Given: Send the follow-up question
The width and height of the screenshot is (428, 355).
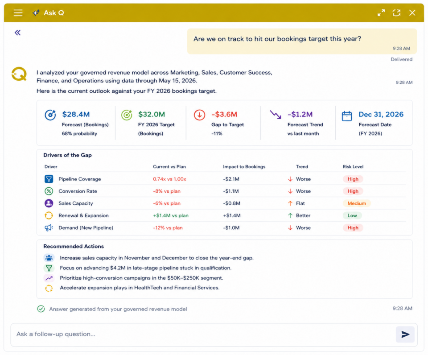Looking at the screenshot, I should point(405,334).
